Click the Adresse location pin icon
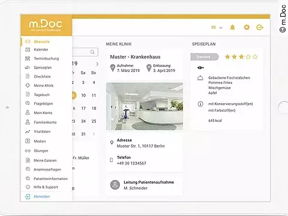 (x=112, y=143)
